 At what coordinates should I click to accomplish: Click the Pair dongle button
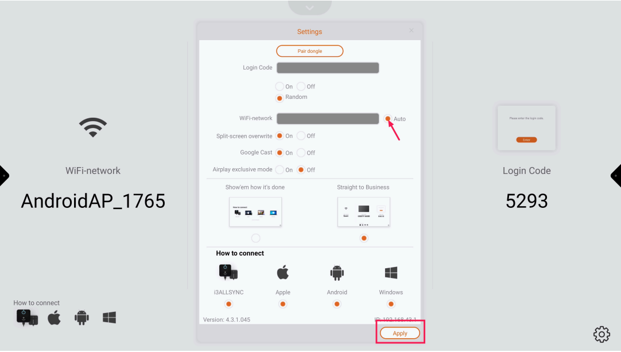click(310, 51)
